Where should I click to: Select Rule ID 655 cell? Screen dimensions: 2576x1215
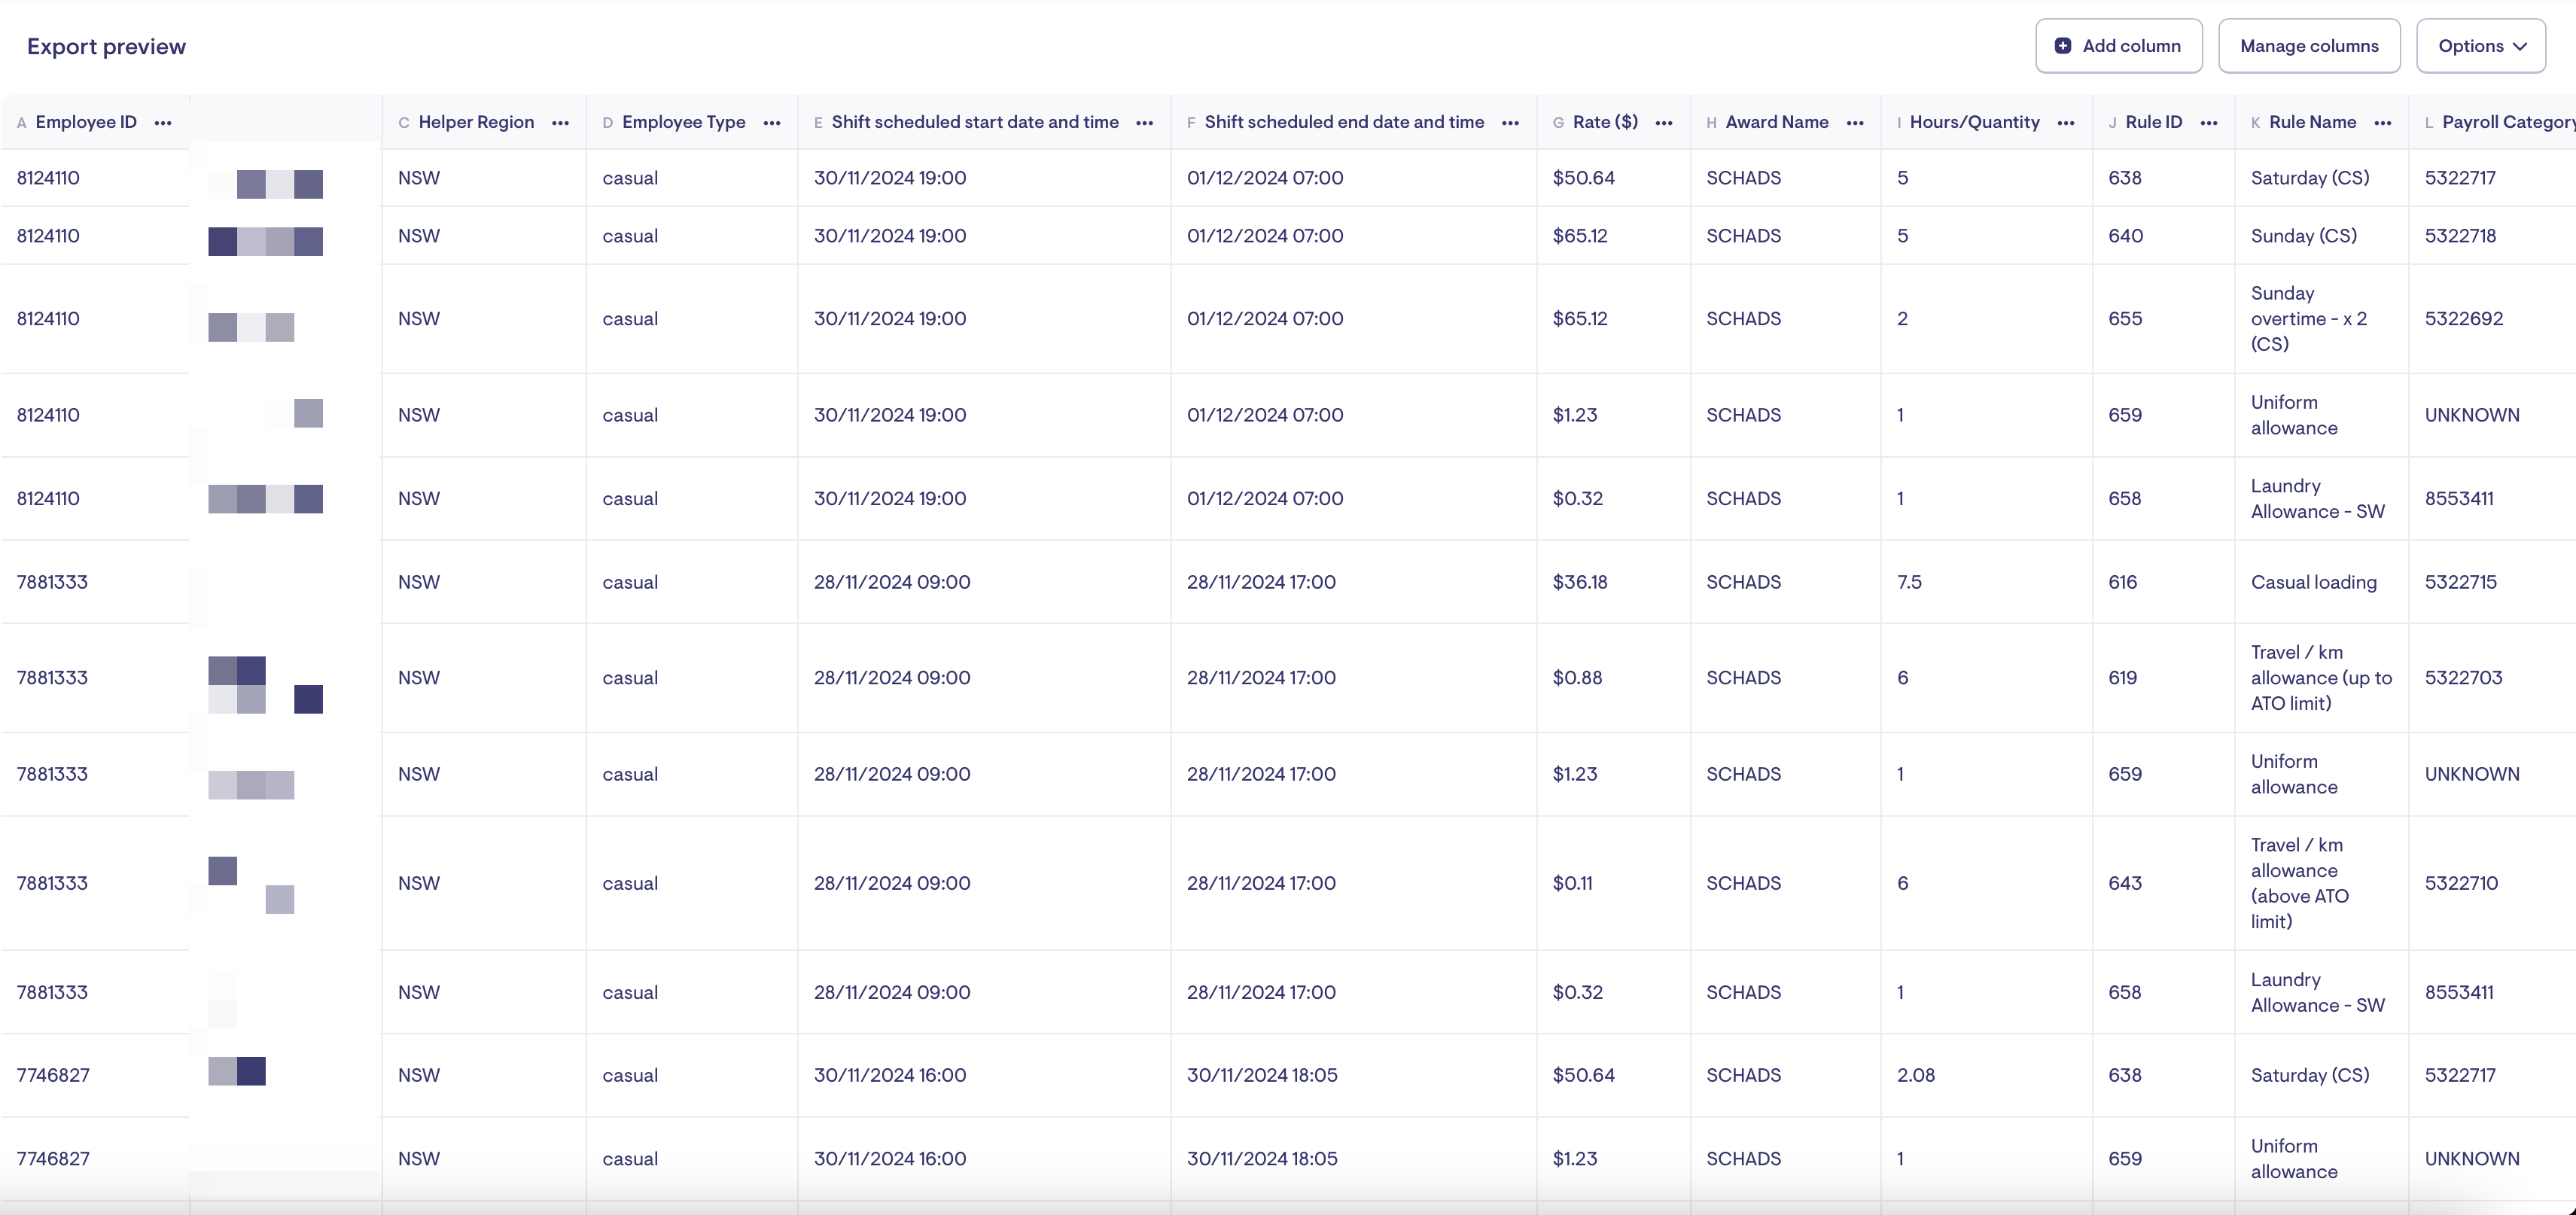tap(2125, 319)
